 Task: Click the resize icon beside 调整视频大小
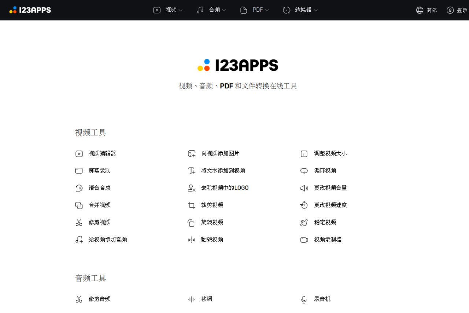coord(304,154)
